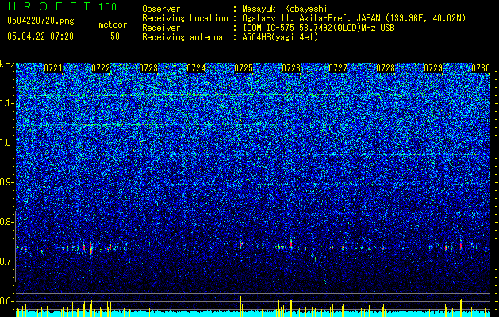Click the gray vertical range bar beside 0.8

pyautogui.click(x=16, y=246)
